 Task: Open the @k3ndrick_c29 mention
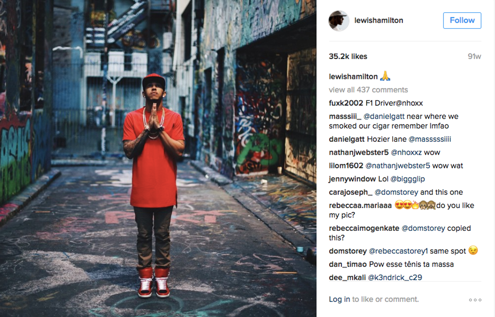coord(395,277)
